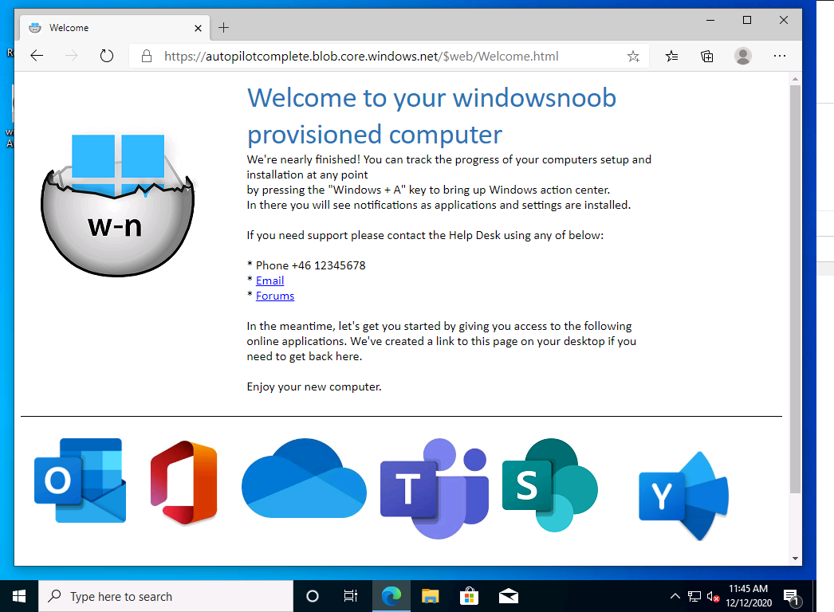Click 'Enjoy your new computer.' text
This screenshot has height=612, width=834.
point(314,386)
